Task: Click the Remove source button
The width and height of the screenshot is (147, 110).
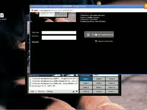Action: [x=41, y=91]
